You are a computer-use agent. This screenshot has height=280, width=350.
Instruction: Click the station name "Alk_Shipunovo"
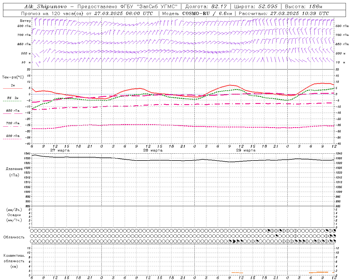point(45,7)
